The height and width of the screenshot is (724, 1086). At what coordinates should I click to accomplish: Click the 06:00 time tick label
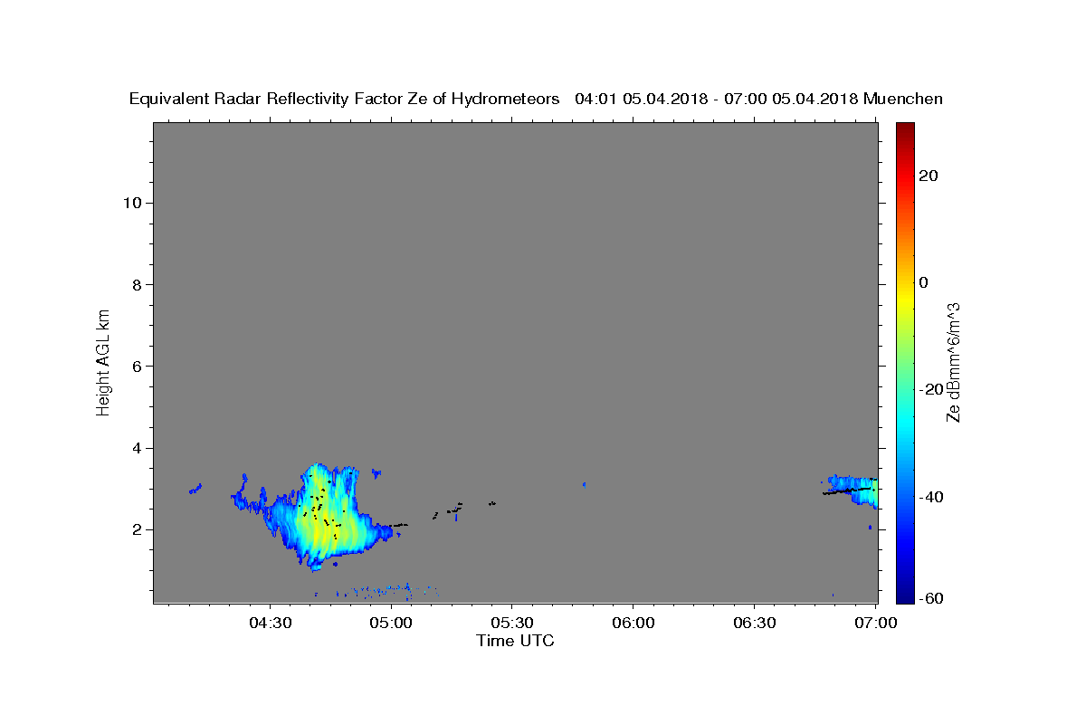click(633, 623)
